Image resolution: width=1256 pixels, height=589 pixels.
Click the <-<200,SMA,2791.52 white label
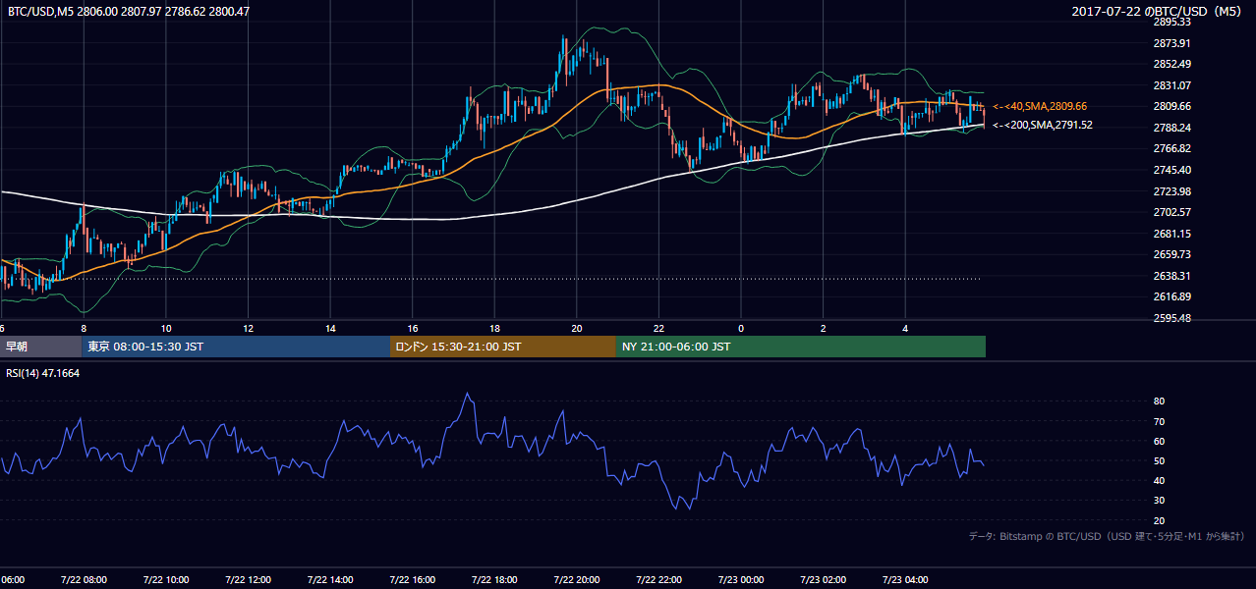(x=1042, y=126)
